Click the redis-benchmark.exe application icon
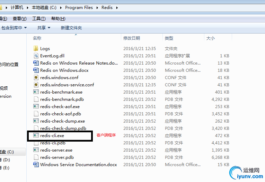Screen dimensions: 265x182 pyautogui.click(x=36, y=92)
